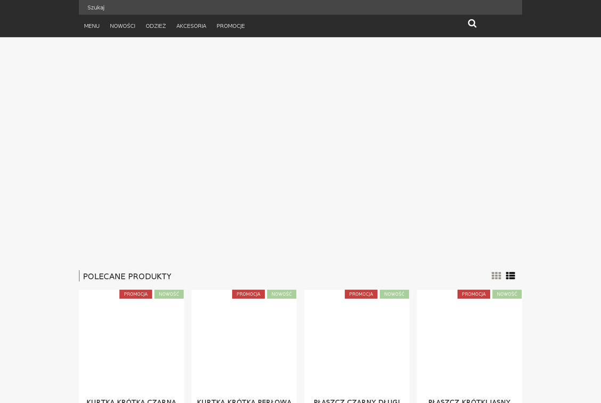Click the magnifying glass search icon

(472, 23)
